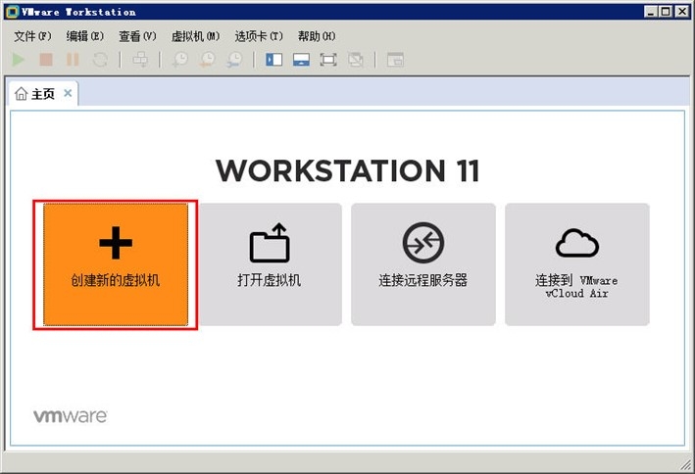Click the cloud icon for vCloud Air

pos(577,243)
